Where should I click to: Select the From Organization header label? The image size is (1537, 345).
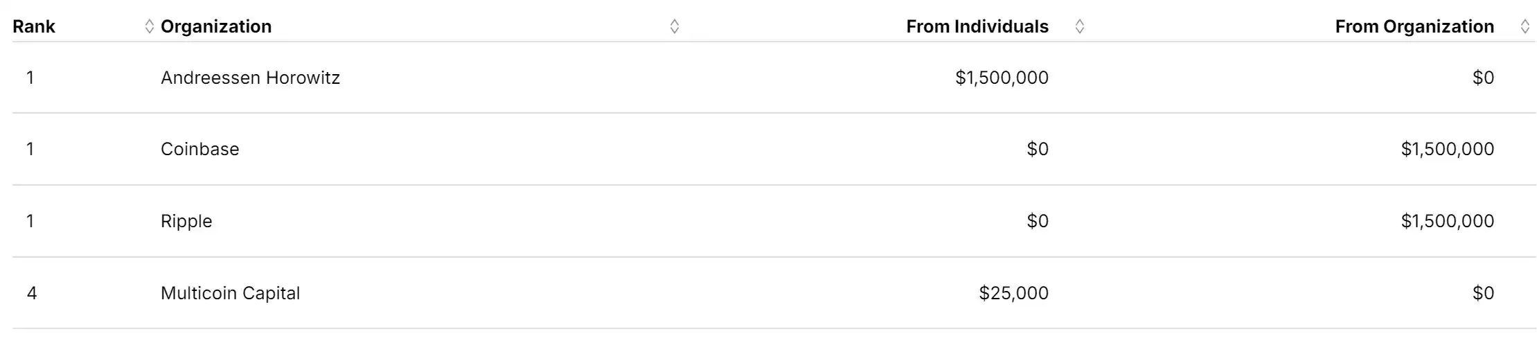pos(1414,26)
